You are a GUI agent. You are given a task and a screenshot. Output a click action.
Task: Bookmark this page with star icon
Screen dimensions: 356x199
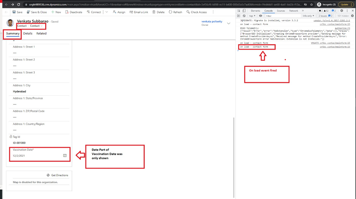coord(312,5)
